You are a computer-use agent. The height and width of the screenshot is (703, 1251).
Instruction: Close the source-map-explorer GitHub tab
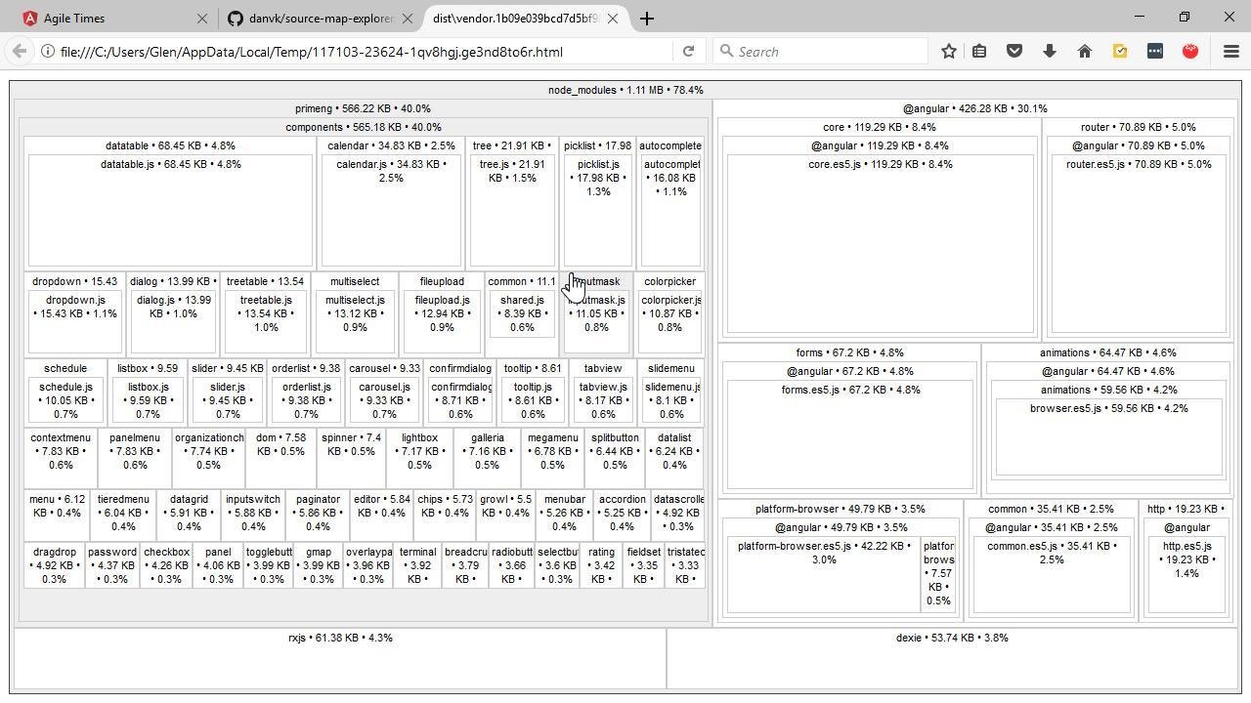408,18
